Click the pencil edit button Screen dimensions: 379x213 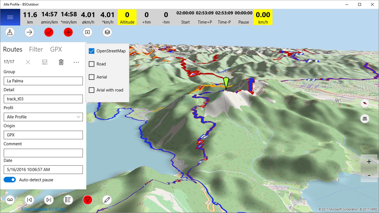(107, 200)
